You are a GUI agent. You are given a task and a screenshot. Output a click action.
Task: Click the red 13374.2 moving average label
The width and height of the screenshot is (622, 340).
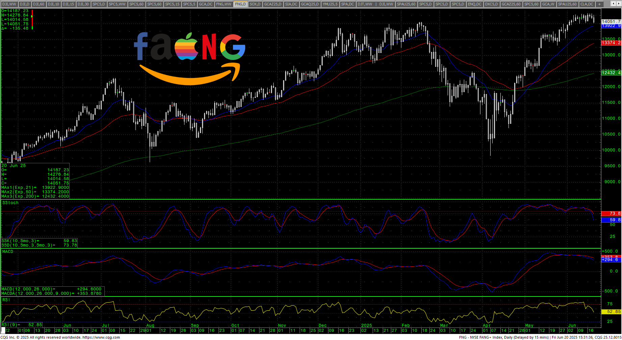[611, 43]
